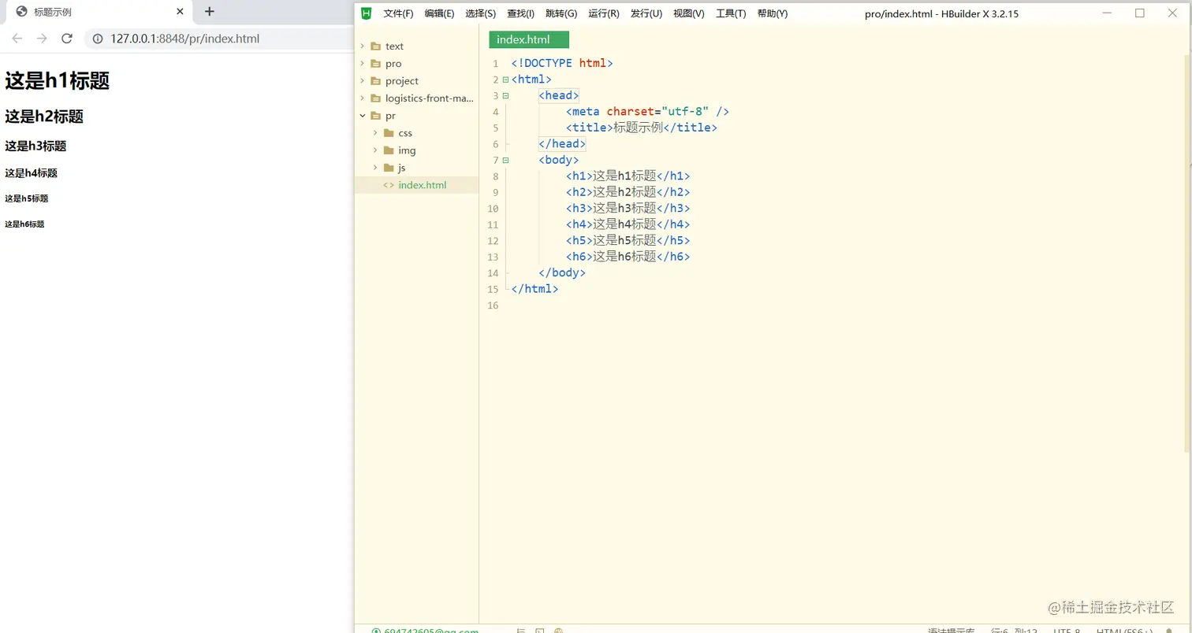
Task: Collapse the html code fold on line 2
Action: click(x=505, y=80)
